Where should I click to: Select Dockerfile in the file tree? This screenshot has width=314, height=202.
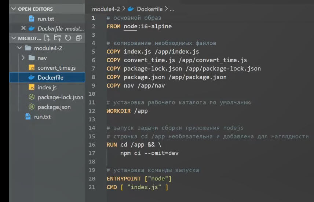(50, 77)
